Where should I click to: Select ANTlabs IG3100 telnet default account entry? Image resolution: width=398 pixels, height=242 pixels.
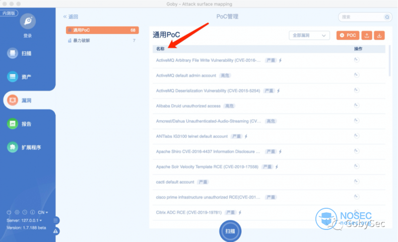click(191, 136)
